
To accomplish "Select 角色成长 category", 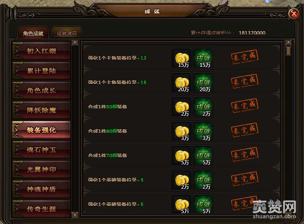I will pos(41,90).
